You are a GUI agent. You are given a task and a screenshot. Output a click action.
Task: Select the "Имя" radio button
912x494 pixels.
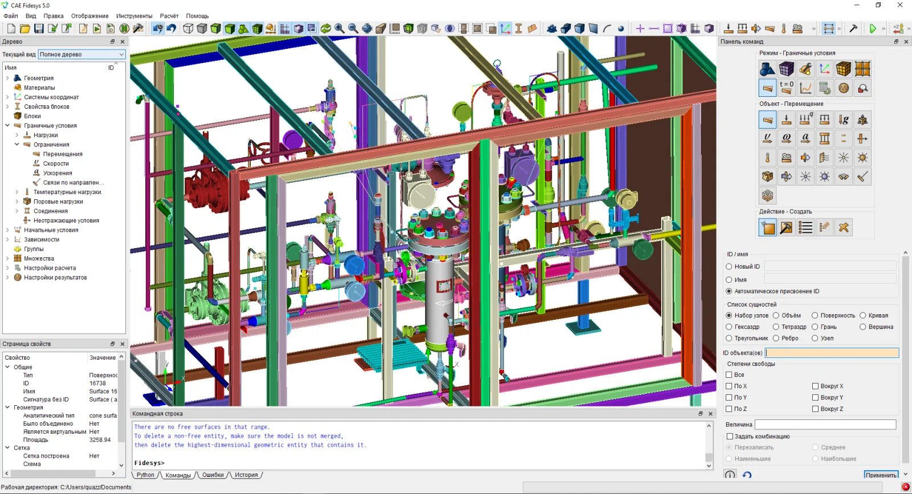[x=728, y=279]
